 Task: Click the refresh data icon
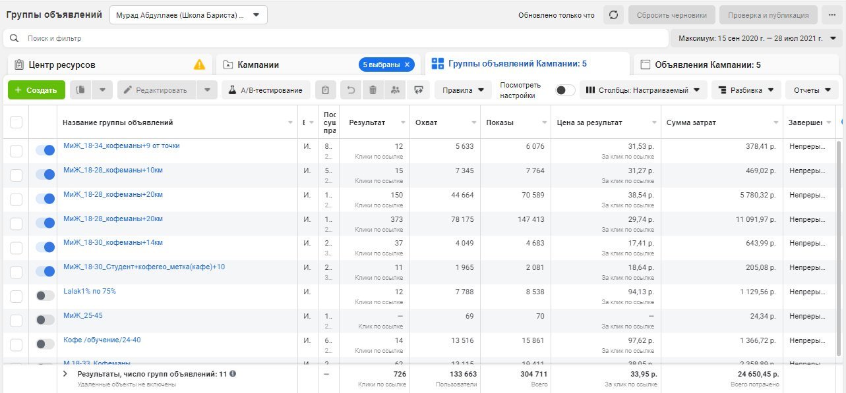point(613,15)
